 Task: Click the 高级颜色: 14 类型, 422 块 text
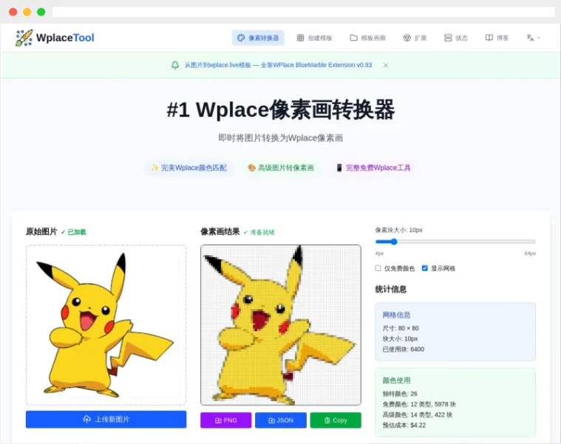pos(418,414)
